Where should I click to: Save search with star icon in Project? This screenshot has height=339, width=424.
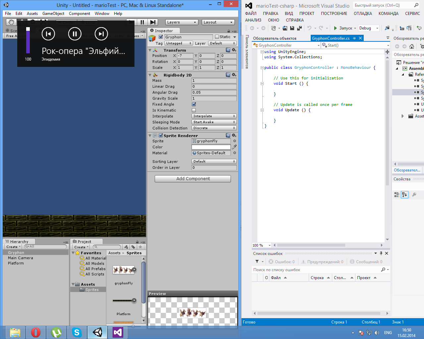(x=140, y=247)
